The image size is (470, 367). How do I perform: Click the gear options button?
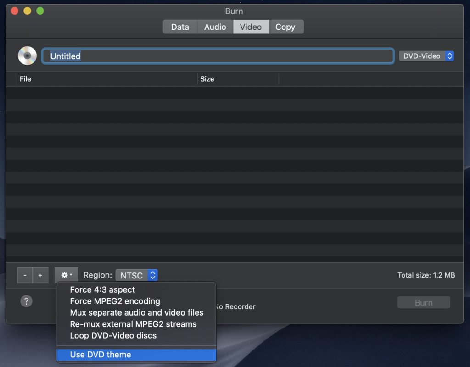tap(66, 275)
